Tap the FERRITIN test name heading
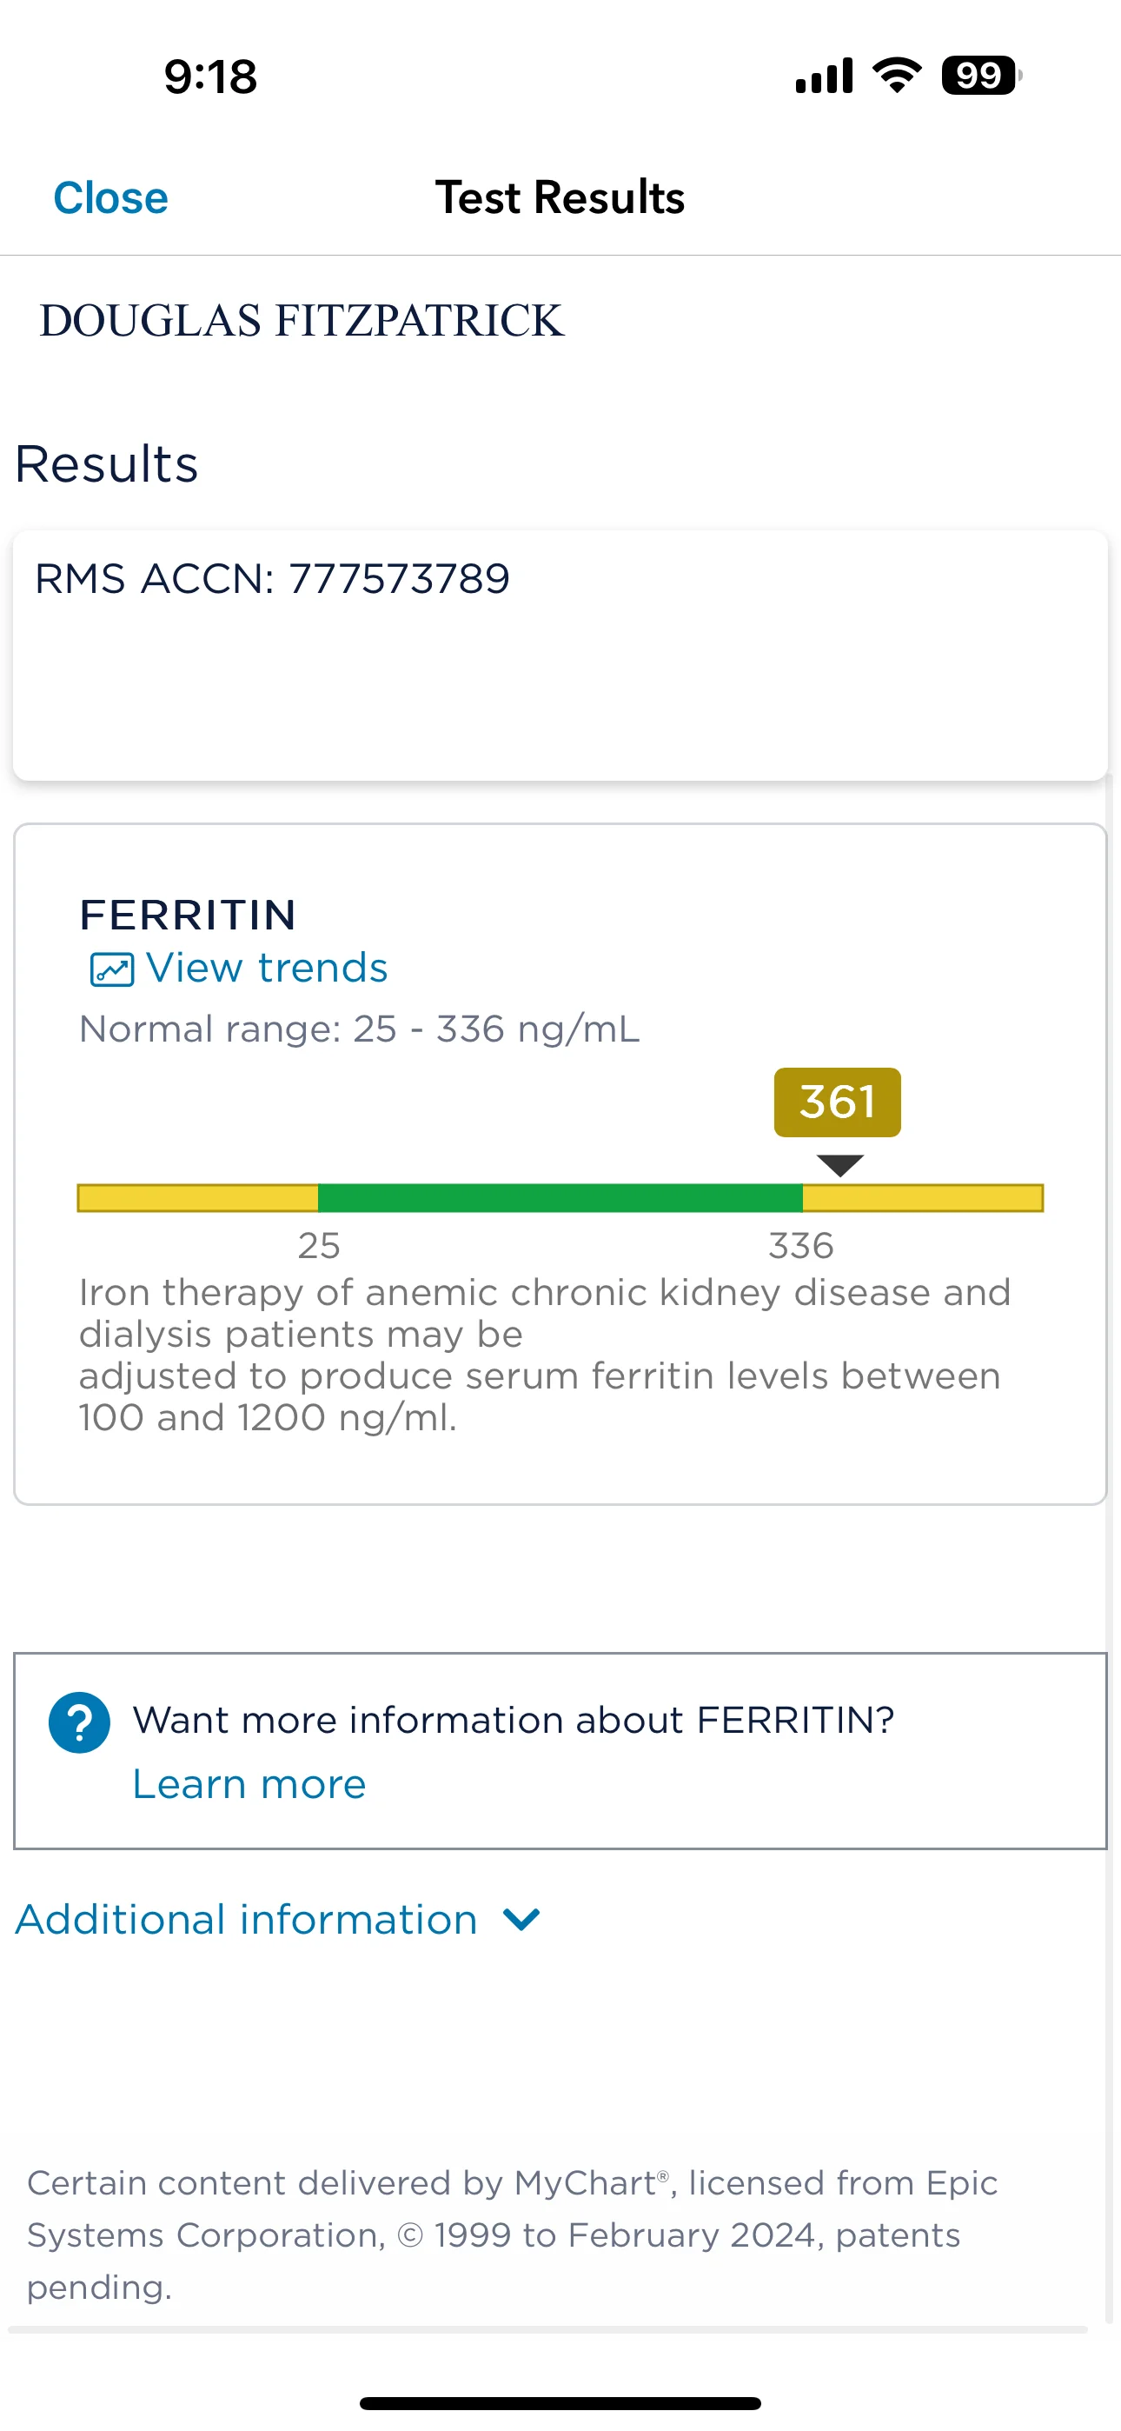The width and height of the screenshot is (1121, 2431). [188, 915]
